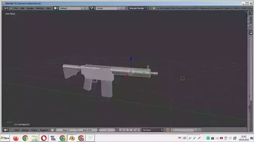254x142 pixels.
Task: Open the first Chrome taskbar icon
Action: [25, 138]
